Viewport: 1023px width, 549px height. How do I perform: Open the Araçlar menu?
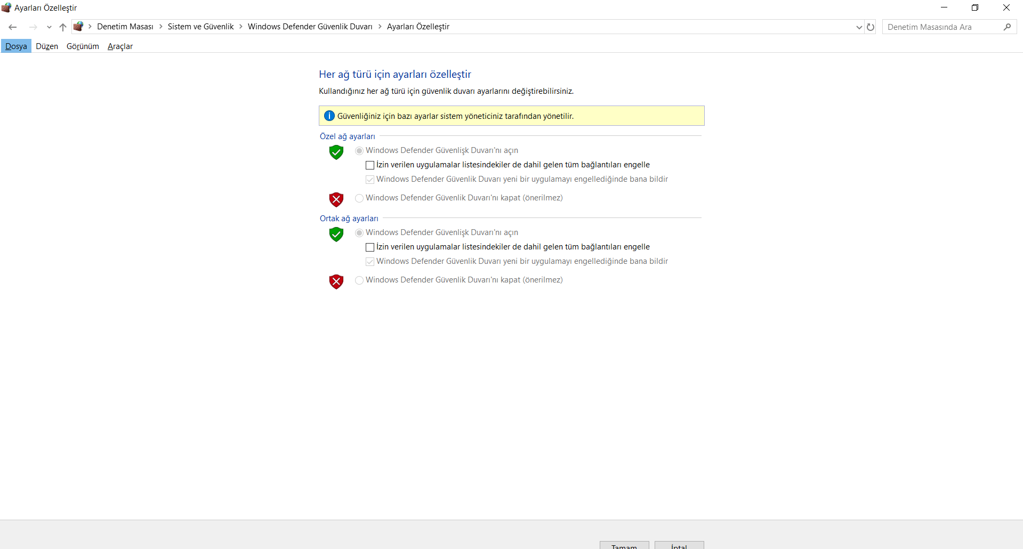(120, 46)
